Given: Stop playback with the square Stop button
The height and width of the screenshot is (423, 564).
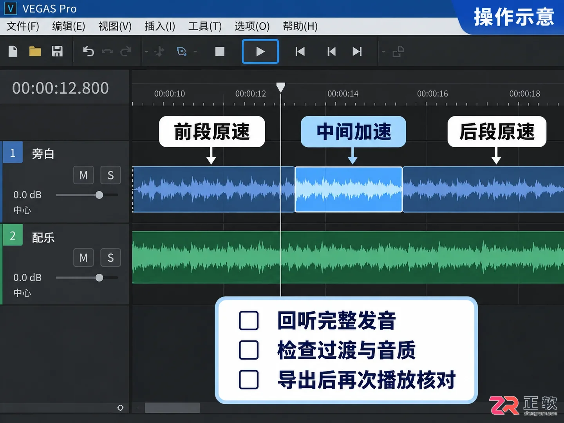Looking at the screenshot, I should click(220, 51).
